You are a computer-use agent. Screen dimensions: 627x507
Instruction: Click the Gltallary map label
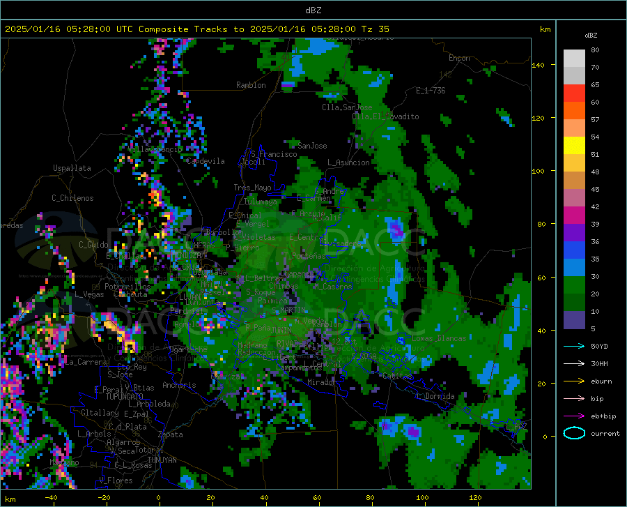[x=100, y=413]
